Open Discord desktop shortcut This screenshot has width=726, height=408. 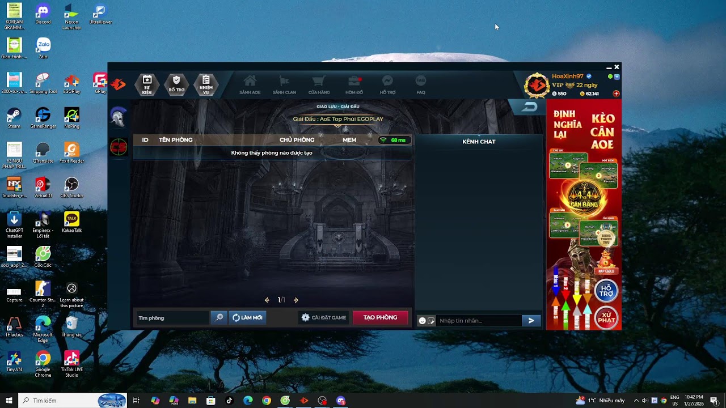[43, 14]
